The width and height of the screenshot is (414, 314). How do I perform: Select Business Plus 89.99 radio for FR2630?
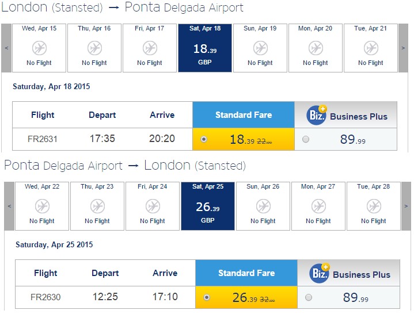coord(309,297)
